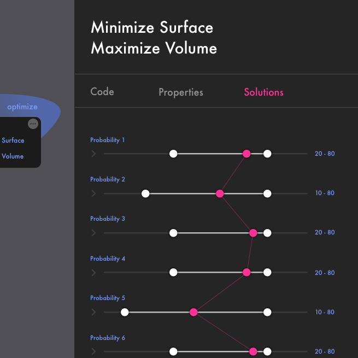
Task: Expand the Probability 4 row
Action: [93, 272]
